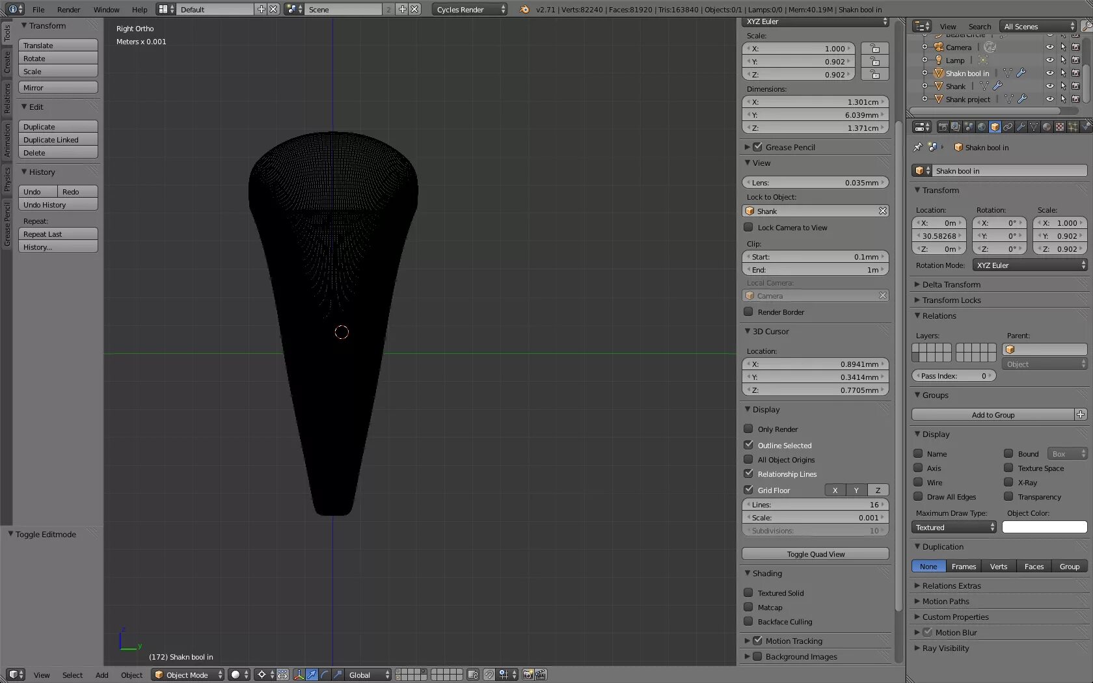This screenshot has width=1093, height=683.
Task: Open the Texture properties tab
Action: tap(1060, 127)
